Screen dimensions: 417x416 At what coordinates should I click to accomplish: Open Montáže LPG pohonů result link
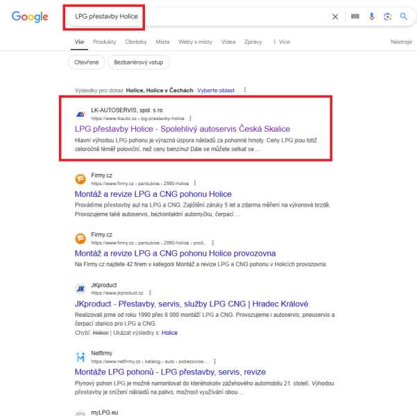coord(170,372)
